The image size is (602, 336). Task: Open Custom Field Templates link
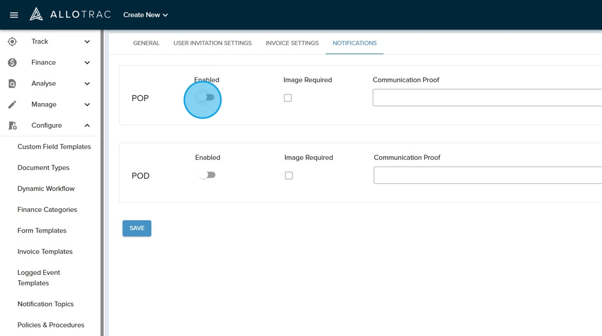54,147
